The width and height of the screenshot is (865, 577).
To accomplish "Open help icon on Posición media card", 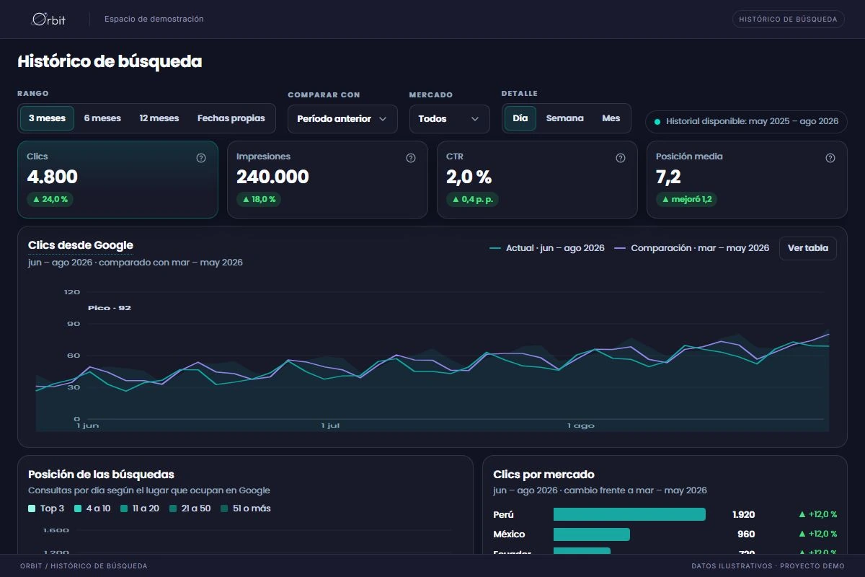I will tap(830, 158).
